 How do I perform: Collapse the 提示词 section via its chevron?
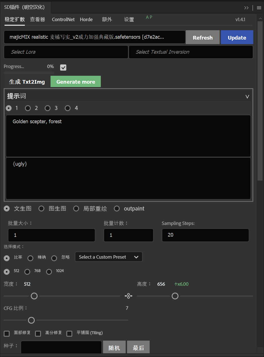click(247, 96)
